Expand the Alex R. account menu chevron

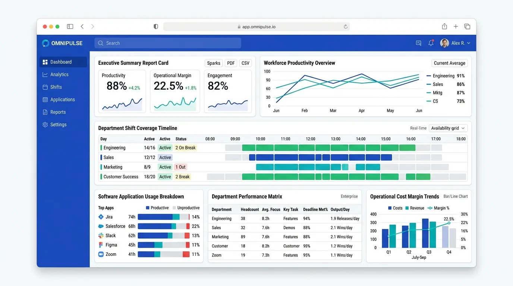(x=469, y=43)
